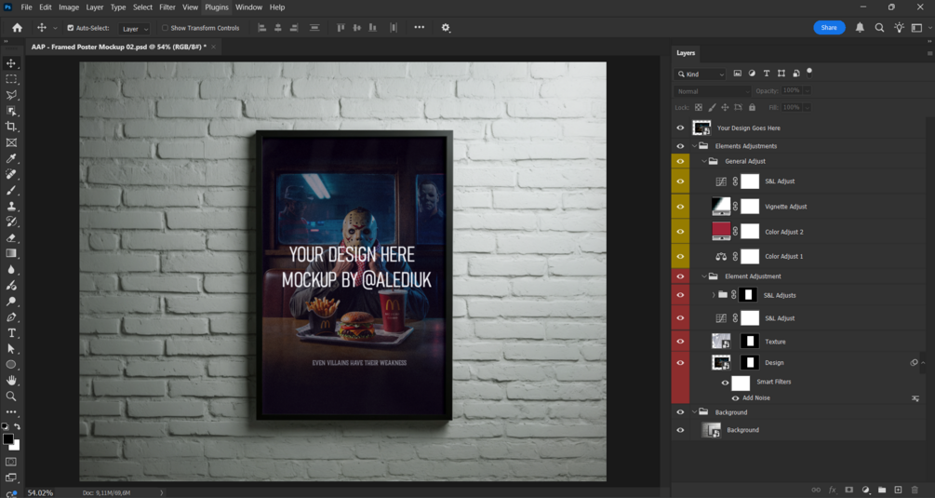
Task: Open the Image menu
Action: coord(69,7)
